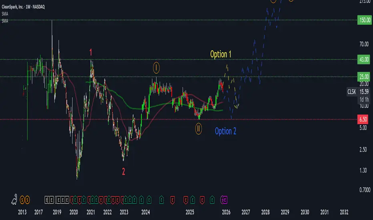Click the last red earnings E marker

[x=202, y=200]
